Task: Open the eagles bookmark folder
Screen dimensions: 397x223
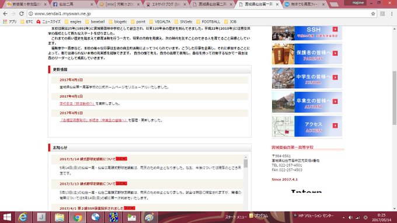Action: coord(73,22)
